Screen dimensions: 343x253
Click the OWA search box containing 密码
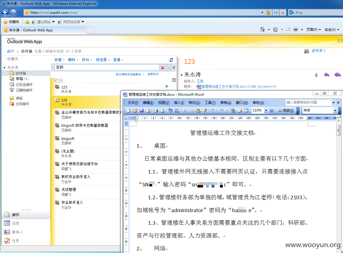[x=107, y=67]
